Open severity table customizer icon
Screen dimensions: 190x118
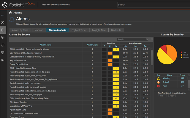[189, 75]
